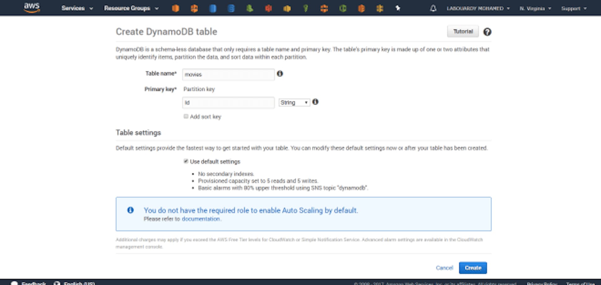
Task: Click the blue info icon in Auto Scaling notice
Action: [x=131, y=210]
